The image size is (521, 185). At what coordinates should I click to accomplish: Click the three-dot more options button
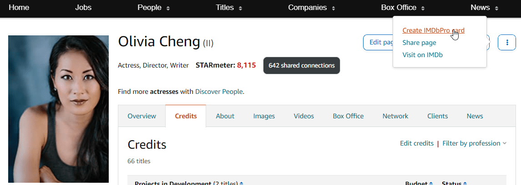point(507,42)
